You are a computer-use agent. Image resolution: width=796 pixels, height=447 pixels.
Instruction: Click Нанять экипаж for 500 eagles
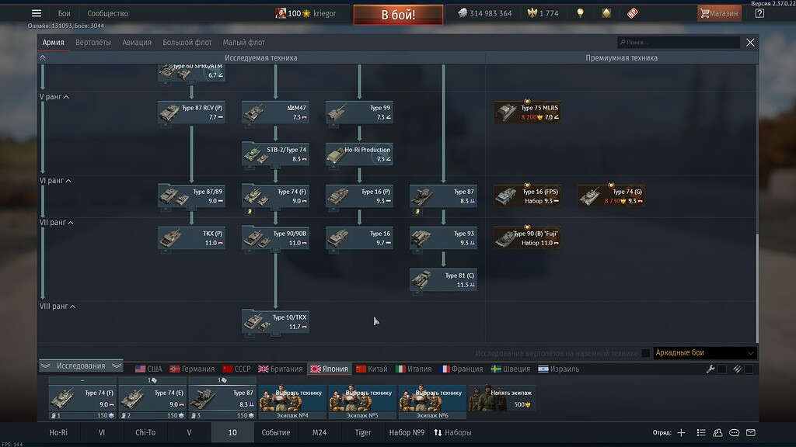pyautogui.click(x=501, y=398)
